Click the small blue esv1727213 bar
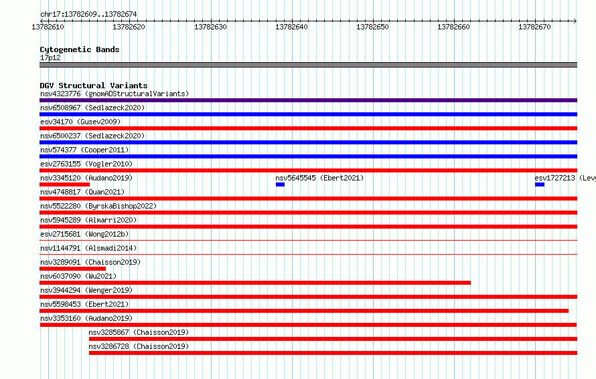The width and height of the screenshot is (596, 379). pos(540,184)
